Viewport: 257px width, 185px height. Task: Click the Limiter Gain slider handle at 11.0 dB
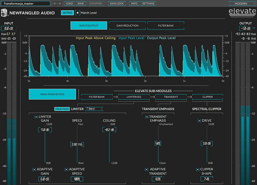tap(45, 130)
